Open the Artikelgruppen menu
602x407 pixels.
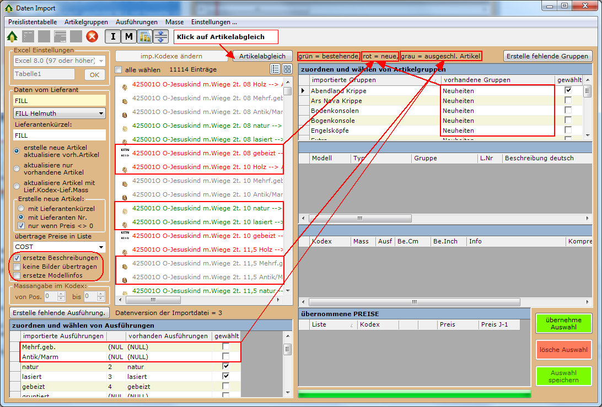click(86, 22)
